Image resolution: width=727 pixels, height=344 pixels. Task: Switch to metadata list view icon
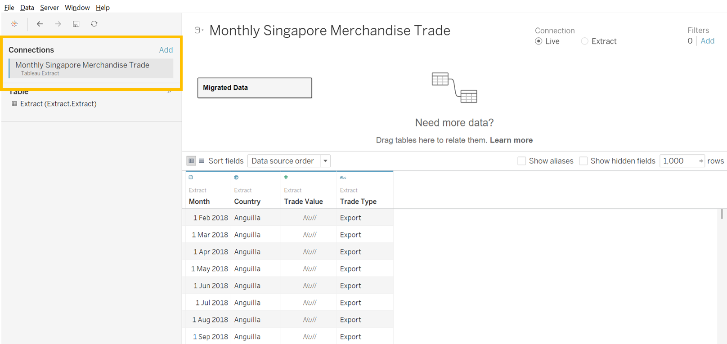click(x=202, y=161)
